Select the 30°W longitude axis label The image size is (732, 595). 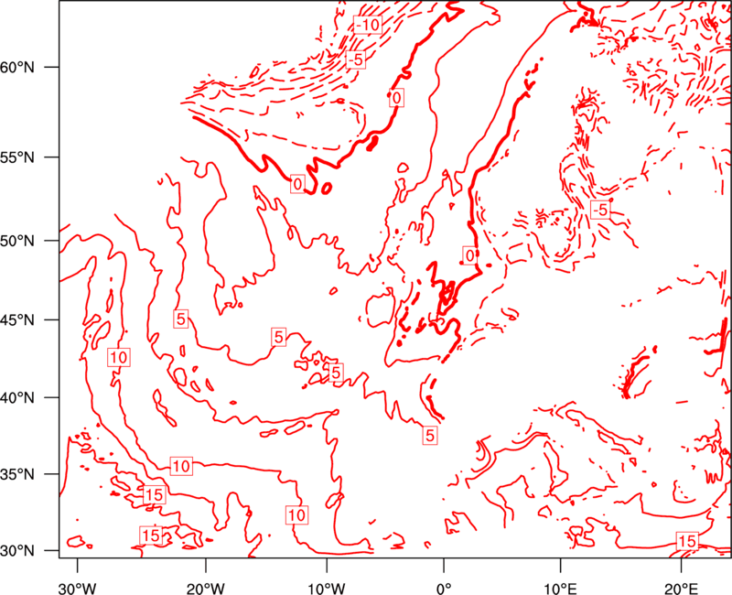point(78,588)
